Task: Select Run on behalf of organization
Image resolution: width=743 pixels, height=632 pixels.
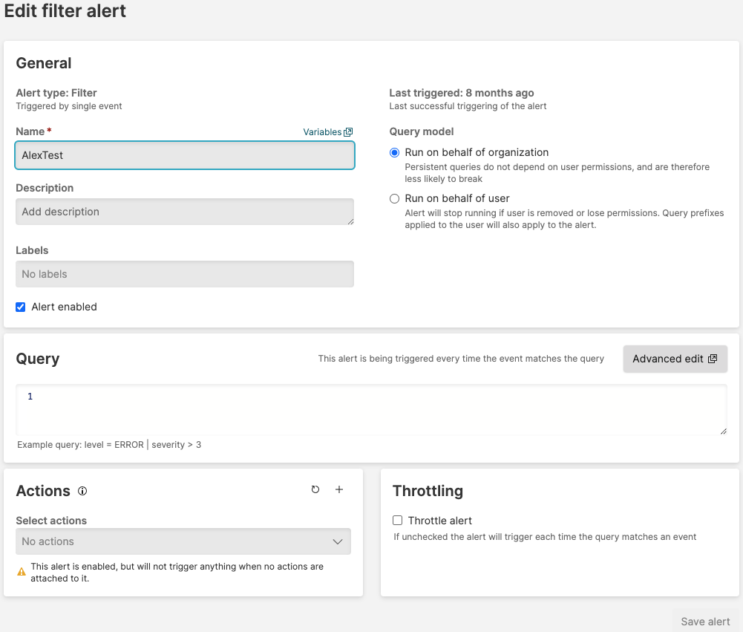Action: coord(395,152)
